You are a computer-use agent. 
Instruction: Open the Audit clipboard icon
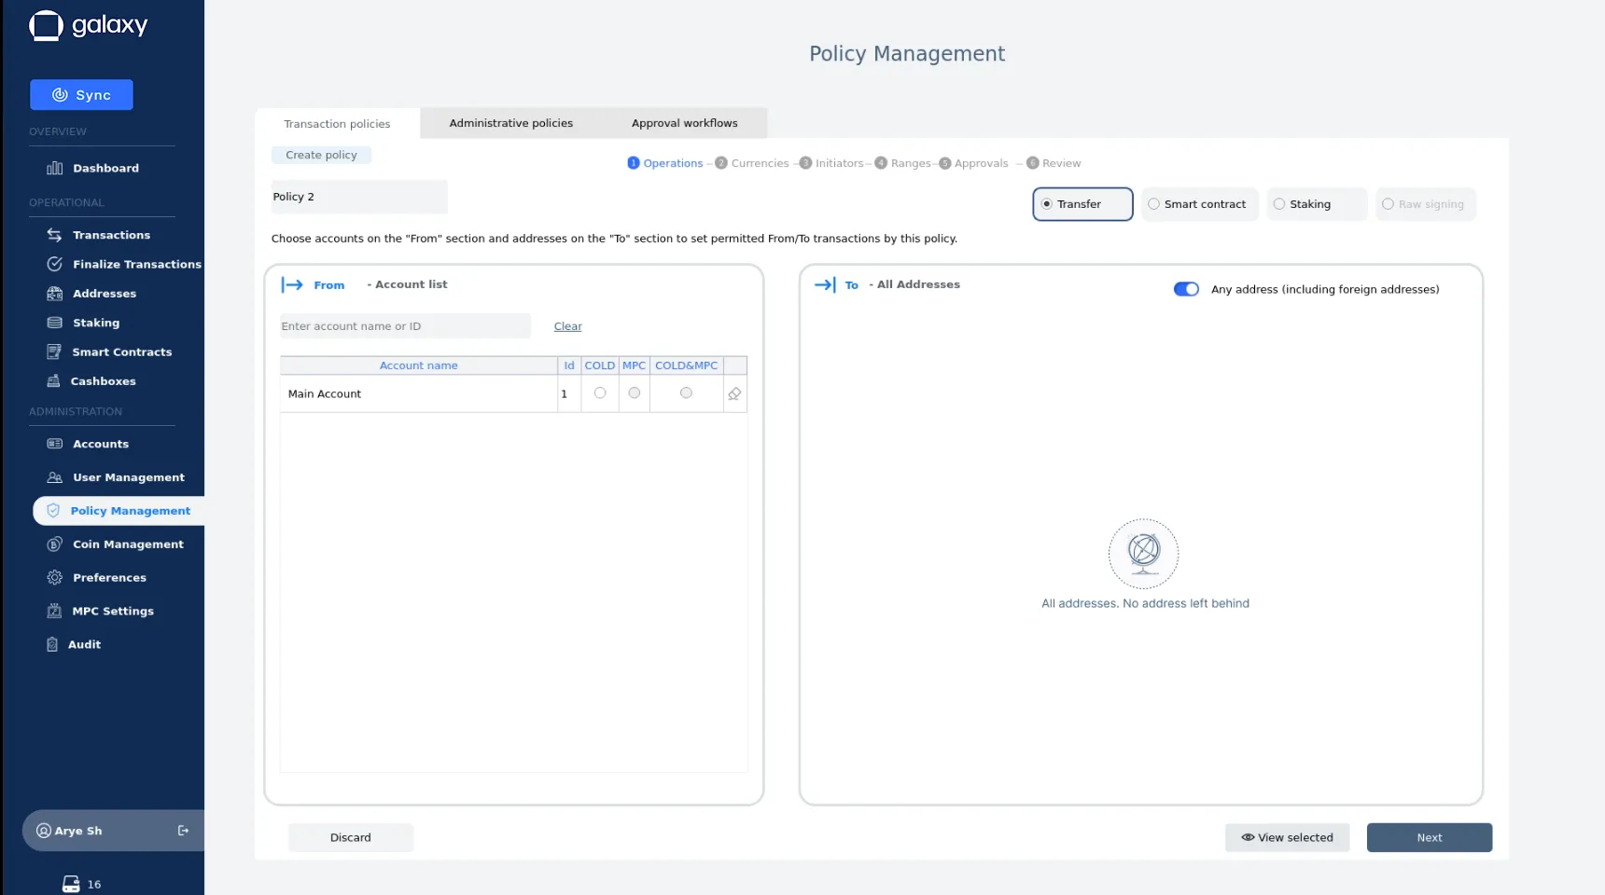tap(52, 644)
